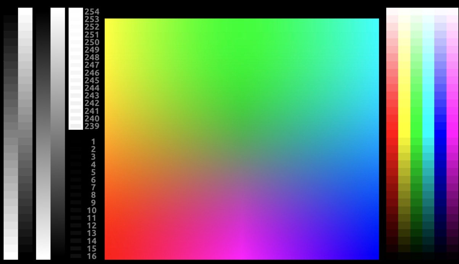459x264 pixels.
Task: Click the number 254 white-level label
Action: click(92, 12)
